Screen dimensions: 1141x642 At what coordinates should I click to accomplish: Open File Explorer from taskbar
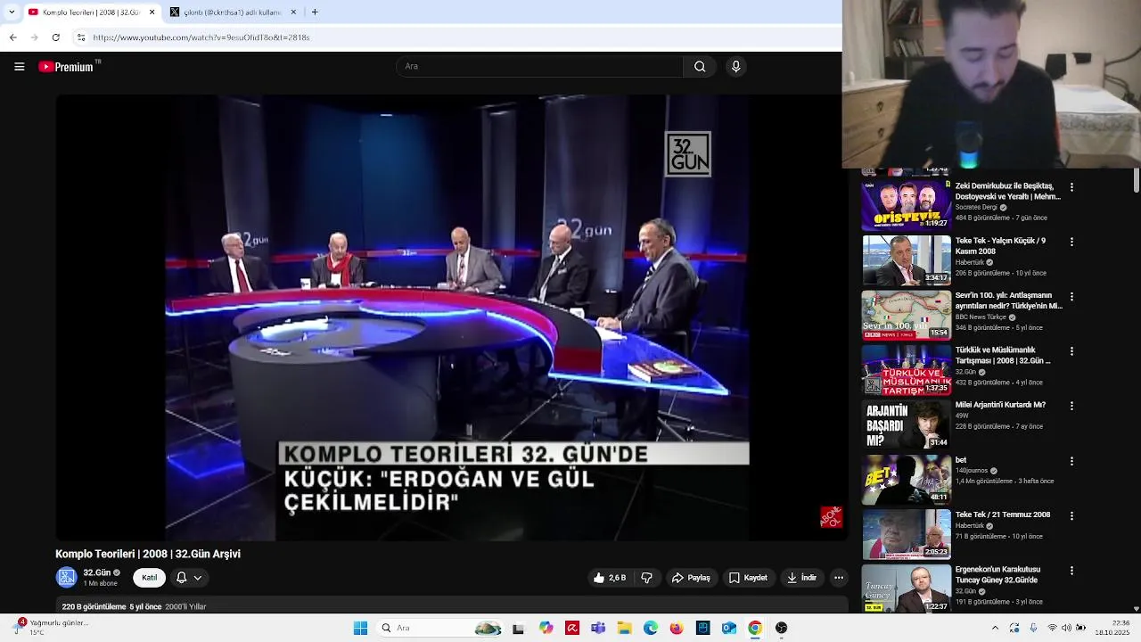click(624, 628)
